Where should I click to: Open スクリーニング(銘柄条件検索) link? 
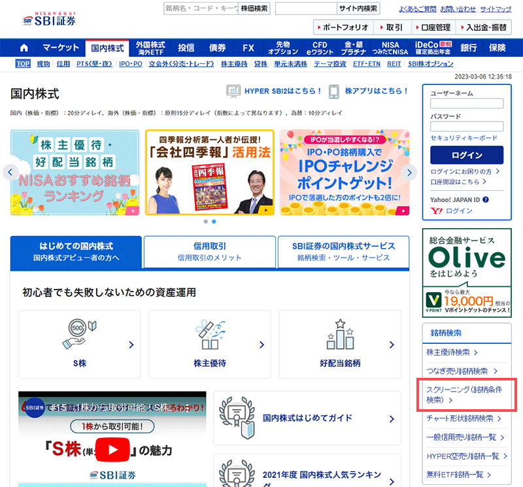tap(464, 395)
